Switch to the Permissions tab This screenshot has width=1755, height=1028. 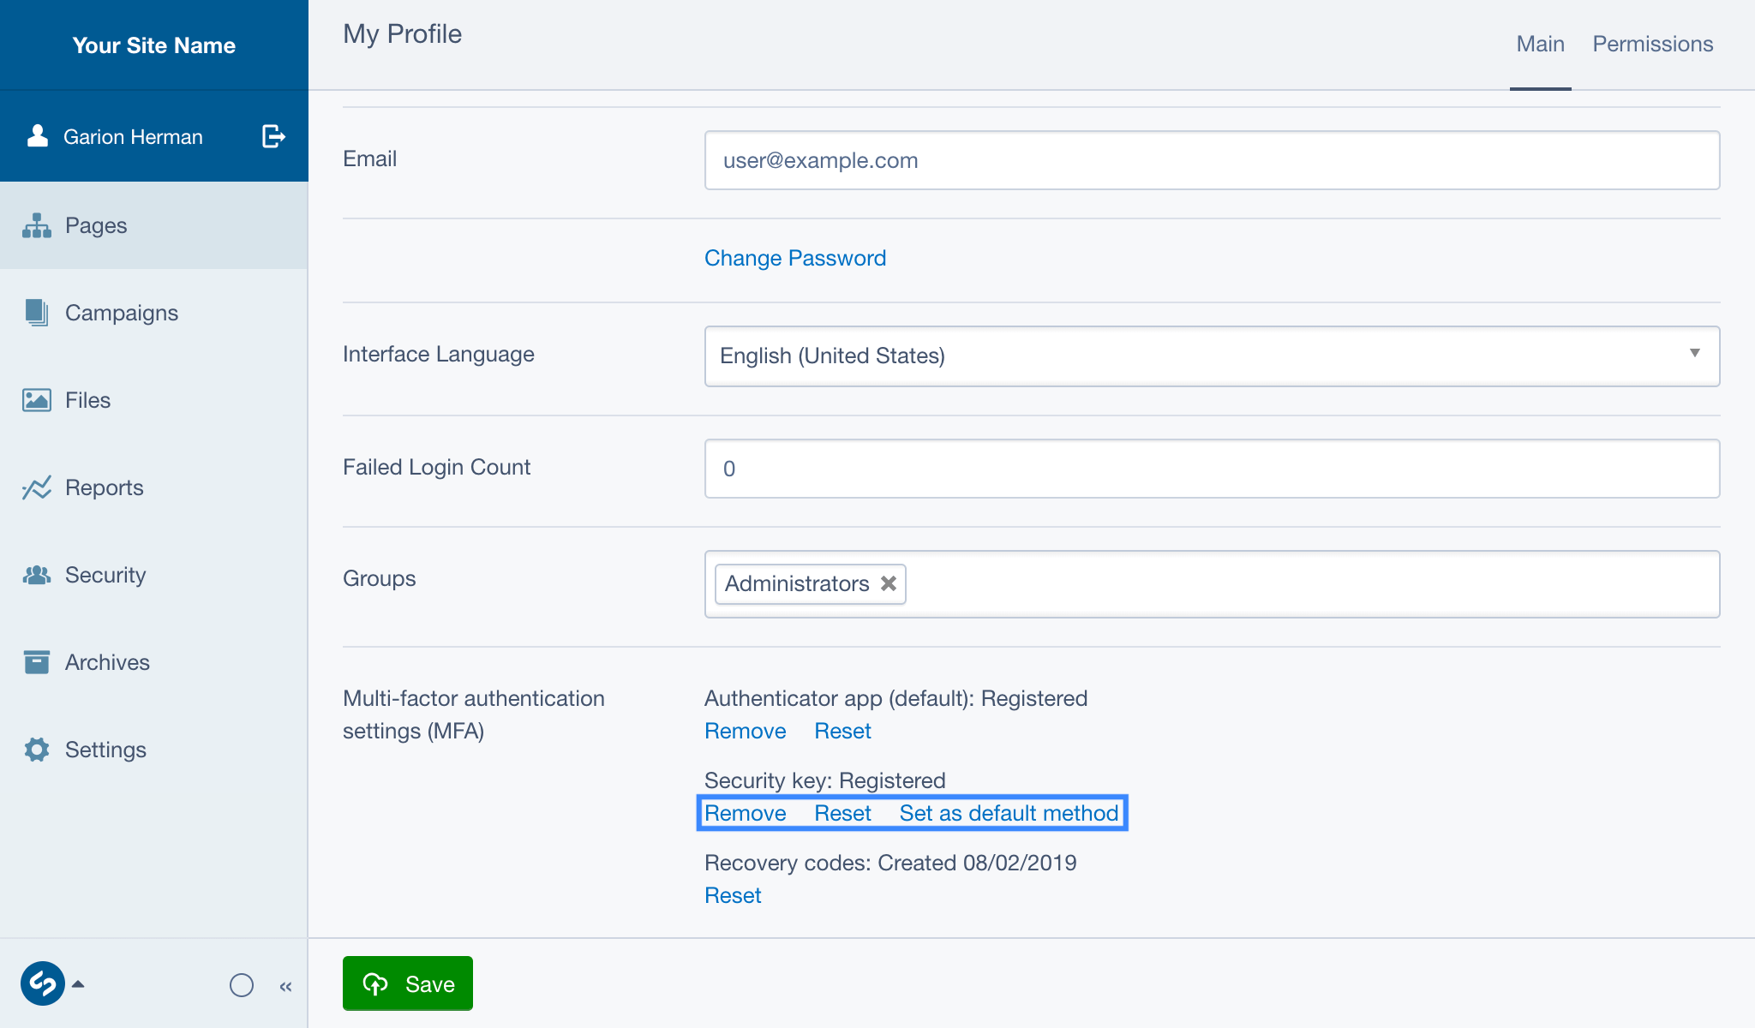(x=1652, y=43)
